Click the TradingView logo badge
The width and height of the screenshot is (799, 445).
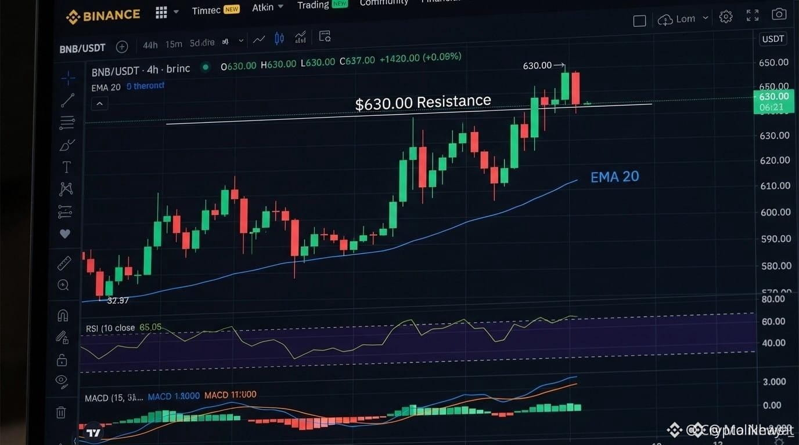93,432
